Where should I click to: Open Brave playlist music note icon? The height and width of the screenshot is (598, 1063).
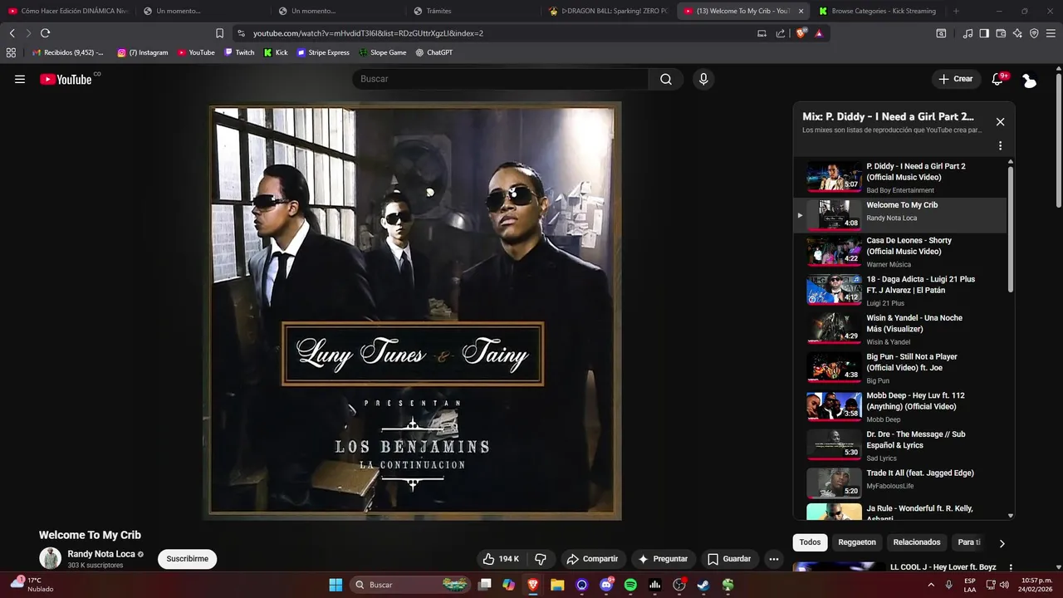967,33
